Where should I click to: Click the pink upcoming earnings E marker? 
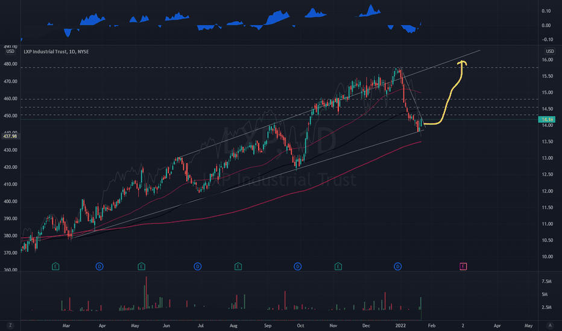click(463, 266)
